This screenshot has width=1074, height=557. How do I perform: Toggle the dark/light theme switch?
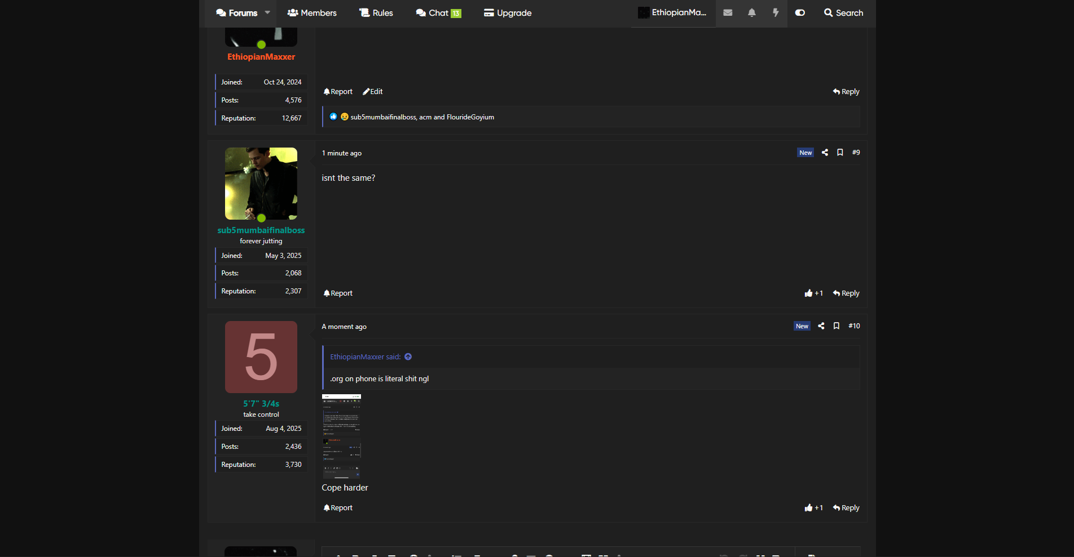tap(800, 13)
